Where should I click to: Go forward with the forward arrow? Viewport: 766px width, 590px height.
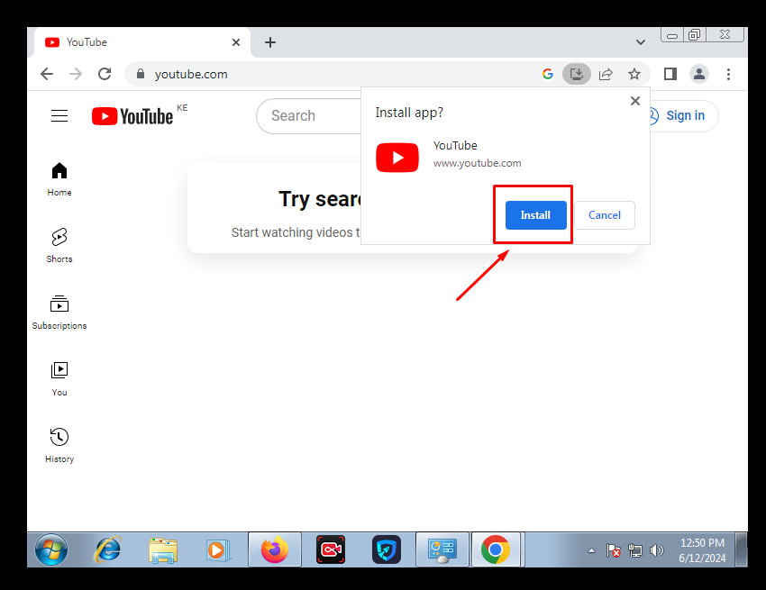[76, 74]
